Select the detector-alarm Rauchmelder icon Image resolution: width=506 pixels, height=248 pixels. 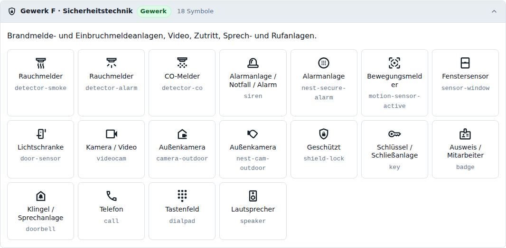click(x=112, y=63)
